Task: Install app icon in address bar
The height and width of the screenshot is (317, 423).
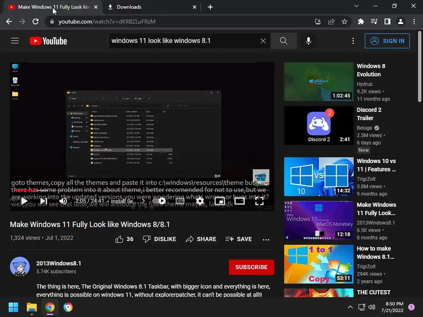Action: 318,21
